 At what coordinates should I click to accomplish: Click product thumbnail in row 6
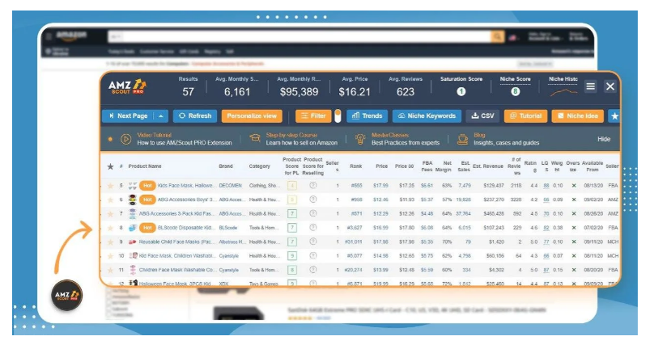point(132,200)
